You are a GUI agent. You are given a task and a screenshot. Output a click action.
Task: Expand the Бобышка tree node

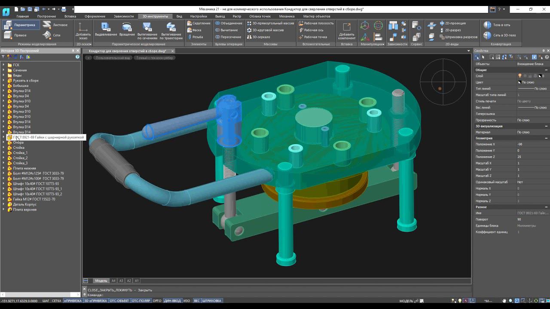[3, 86]
